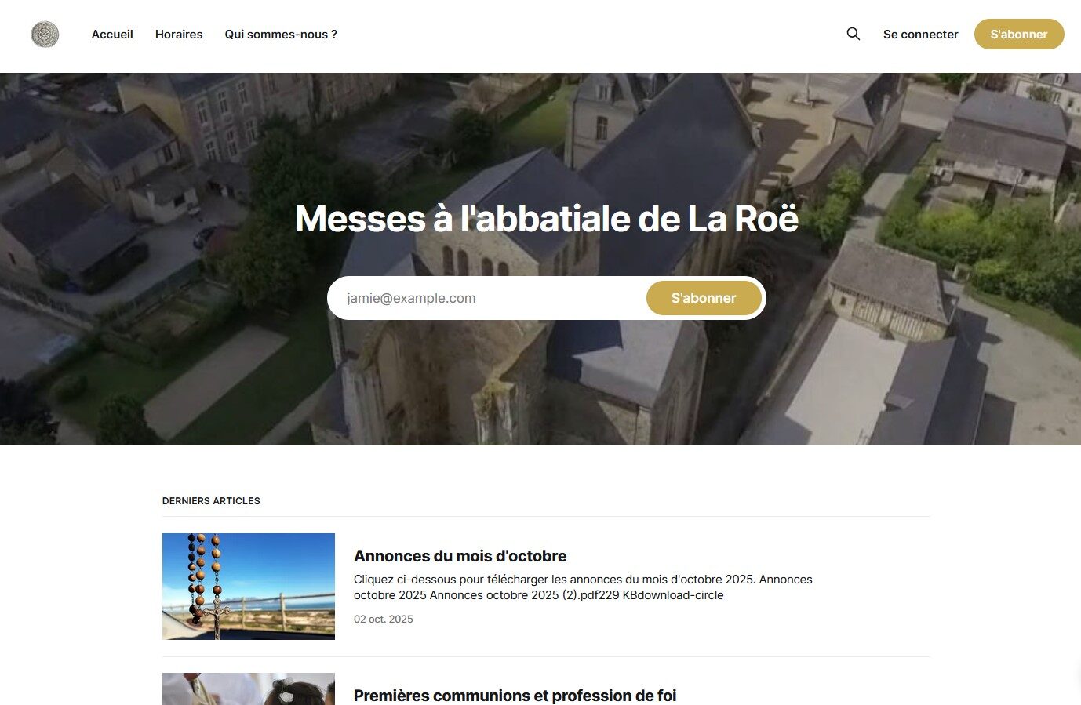
Task: Open the 'Annonces du mois d'octobre' article title
Action: point(460,556)
